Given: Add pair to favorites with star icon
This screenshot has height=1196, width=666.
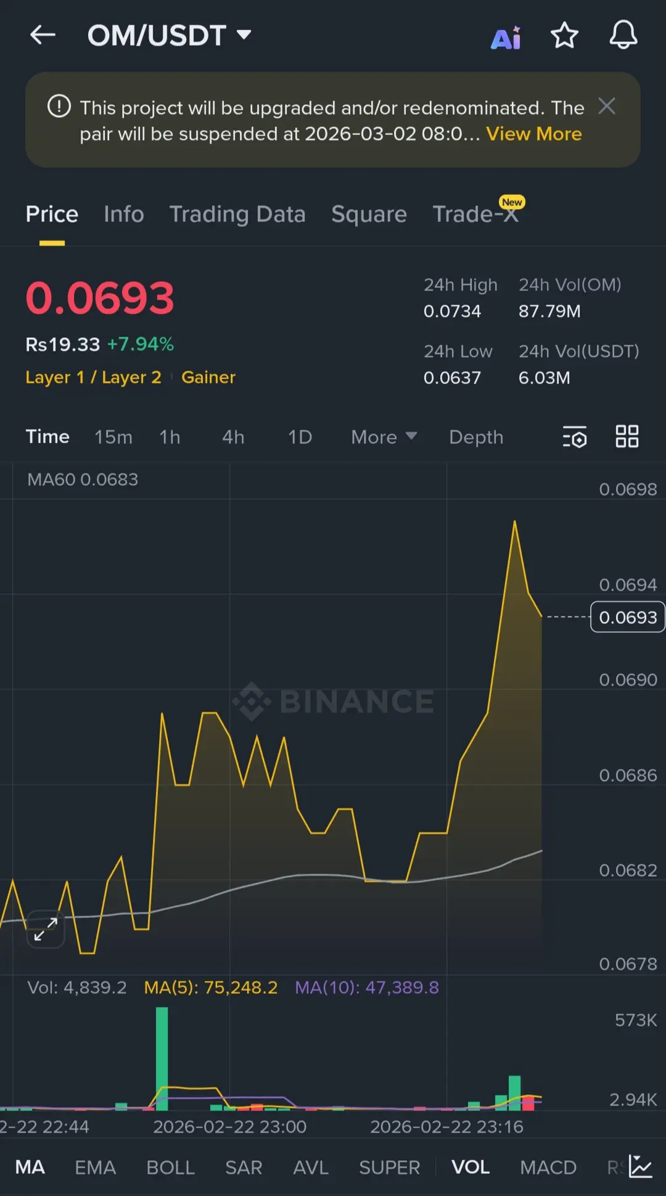Looking at the screenshot, I should (x=564, y=35).
